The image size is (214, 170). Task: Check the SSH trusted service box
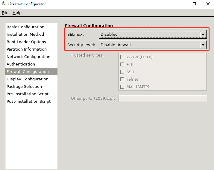pos(122,72)
